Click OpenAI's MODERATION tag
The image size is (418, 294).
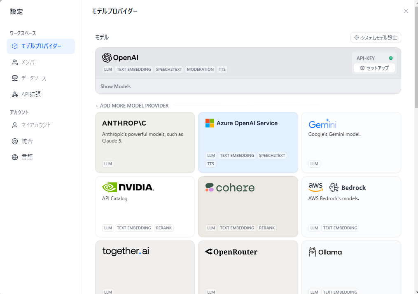pos(200,69)
